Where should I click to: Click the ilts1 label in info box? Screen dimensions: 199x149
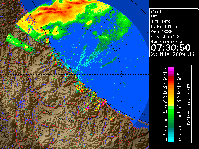point(156,12)
